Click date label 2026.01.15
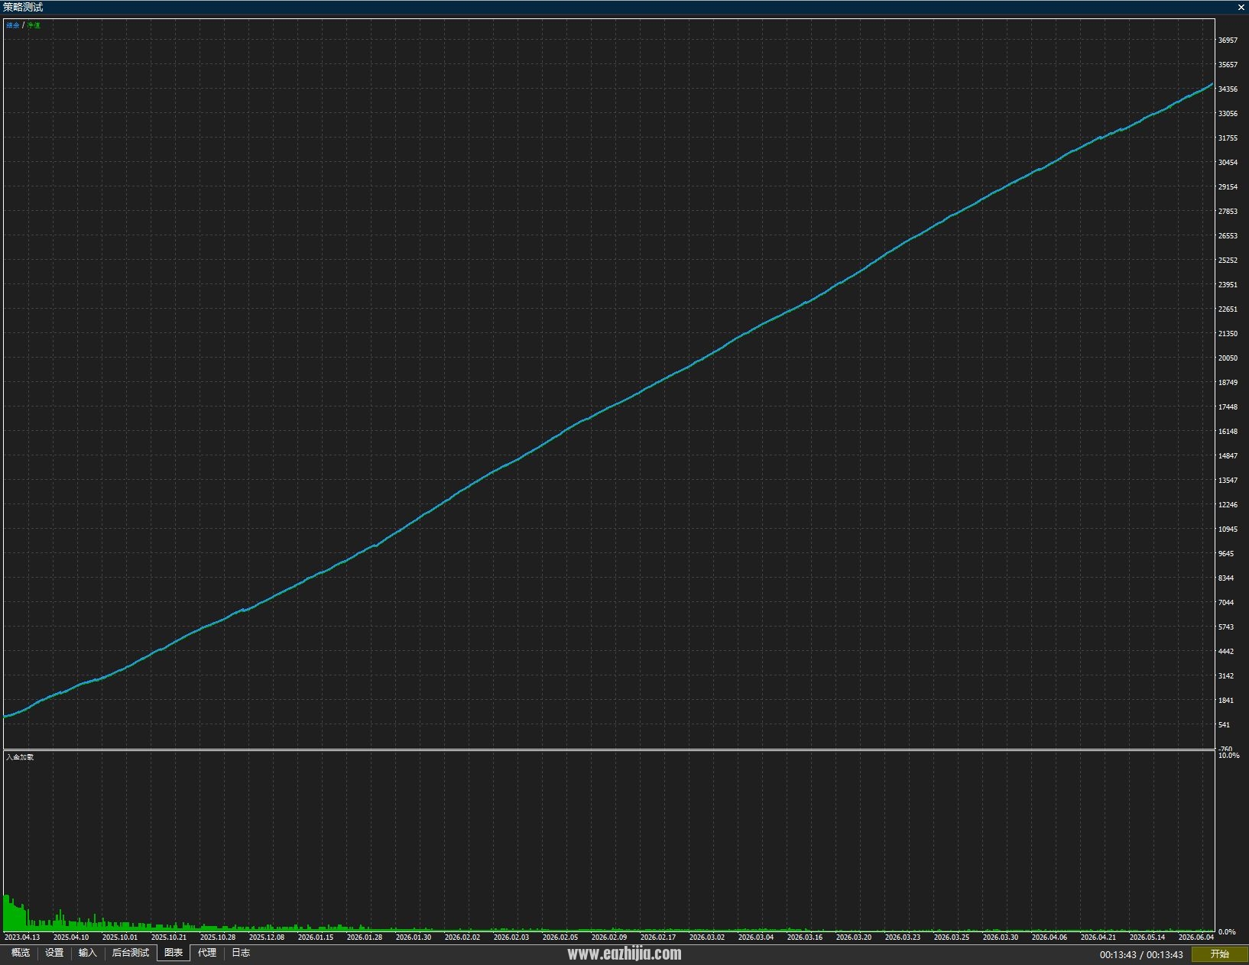Viewport: 1249px width, 965px height. 316,937
